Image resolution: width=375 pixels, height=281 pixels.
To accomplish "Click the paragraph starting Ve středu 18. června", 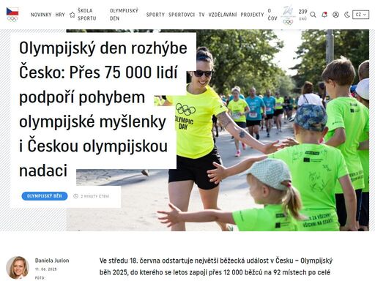I will click(x=216, y=266).
